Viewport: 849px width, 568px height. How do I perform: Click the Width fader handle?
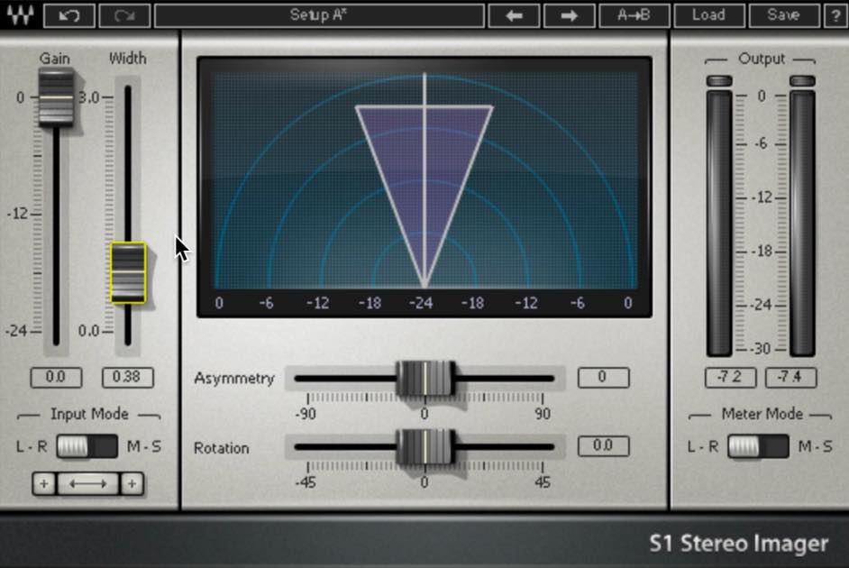click(128, 272)
